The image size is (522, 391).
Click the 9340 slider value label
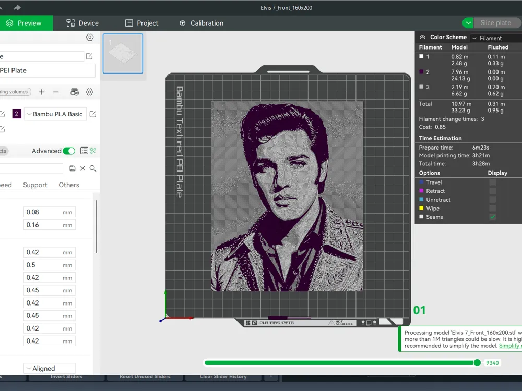492,363
